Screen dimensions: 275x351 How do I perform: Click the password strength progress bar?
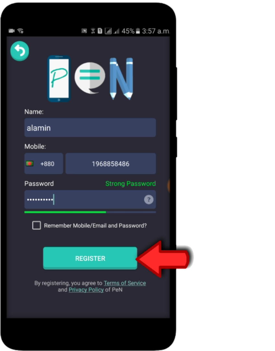[x=90, y=212]
